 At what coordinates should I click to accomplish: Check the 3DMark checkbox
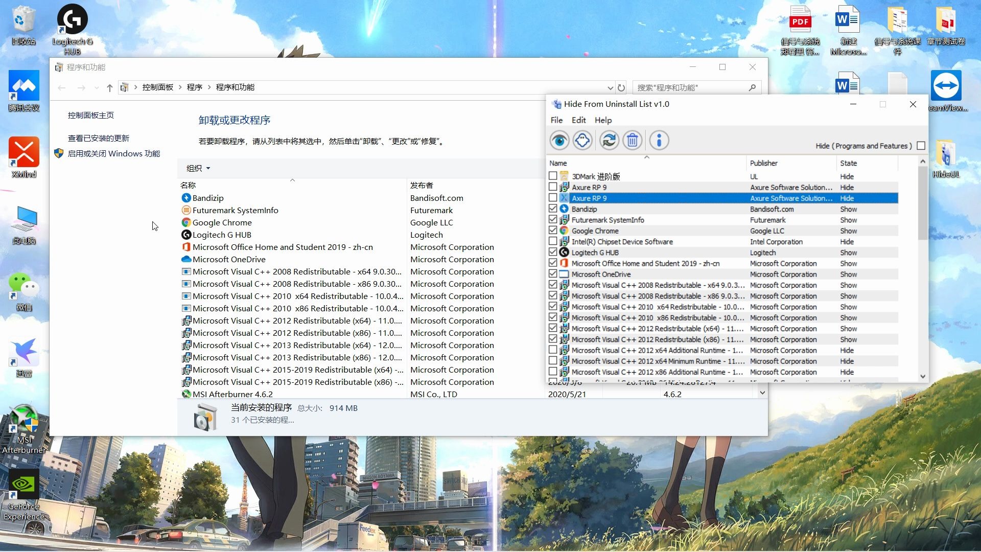553,176
